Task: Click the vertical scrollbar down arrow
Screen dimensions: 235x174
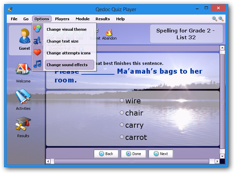Action: click(222, 156)
